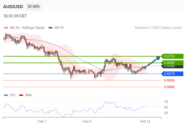Toggle the RSI legend label
Image resolution: width=186 pixels, height=127 pixels.
pos(13,95)
